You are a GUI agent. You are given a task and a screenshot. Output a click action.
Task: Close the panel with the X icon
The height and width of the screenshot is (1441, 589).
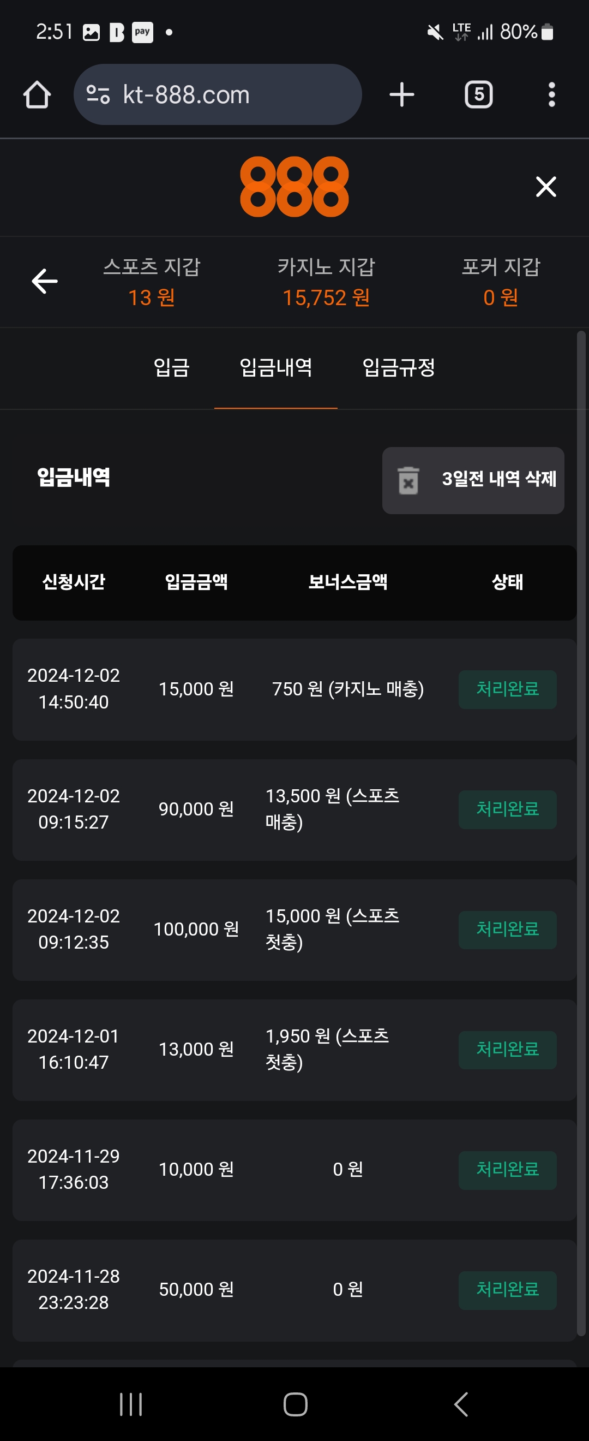click(x=546, y=187)
